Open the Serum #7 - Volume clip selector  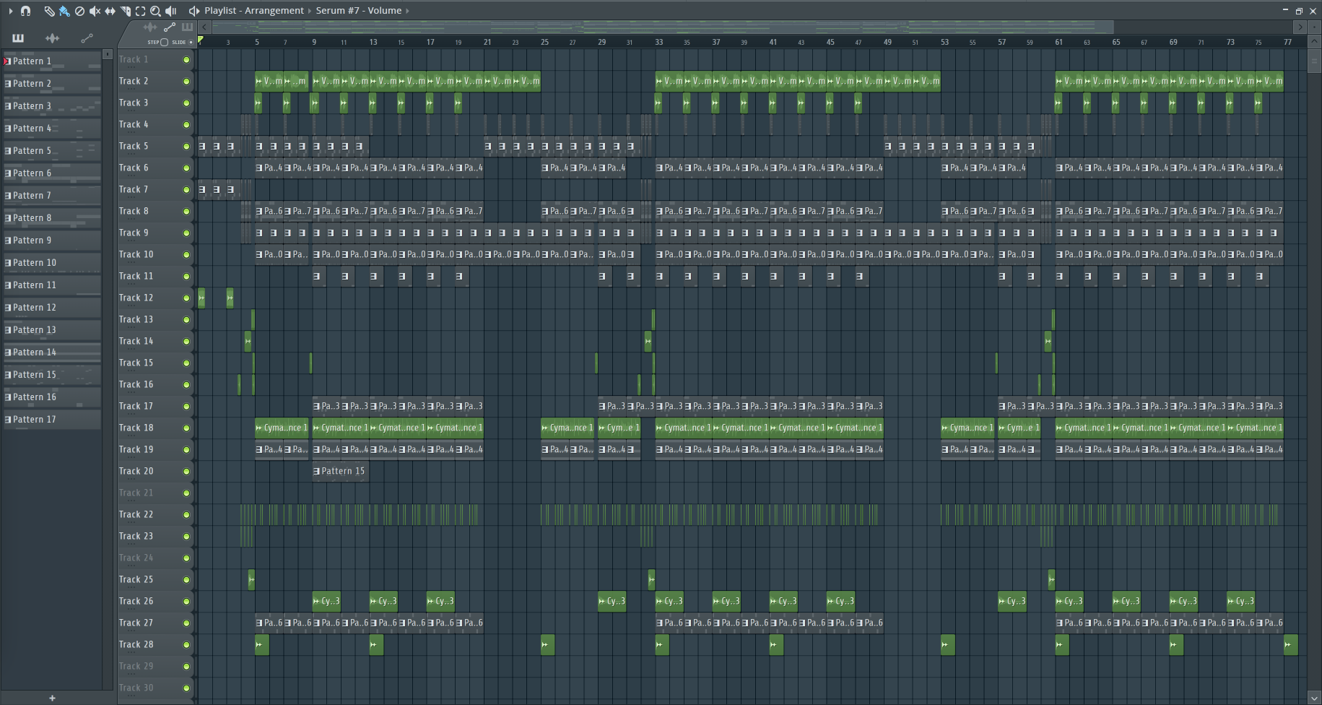359,11
